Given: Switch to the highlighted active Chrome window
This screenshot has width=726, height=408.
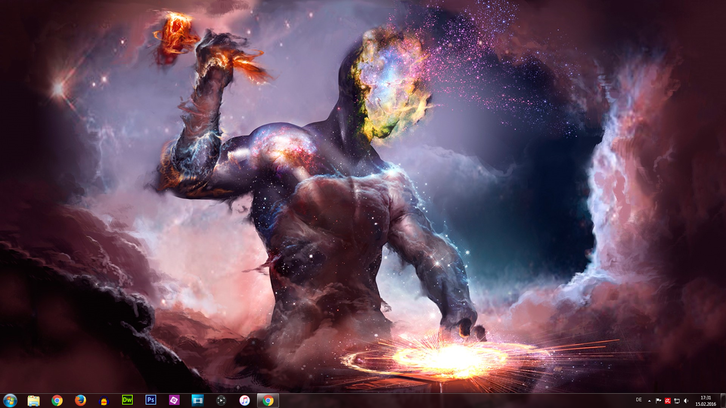Looking at the screenshot, I should (x=268, y=400).
